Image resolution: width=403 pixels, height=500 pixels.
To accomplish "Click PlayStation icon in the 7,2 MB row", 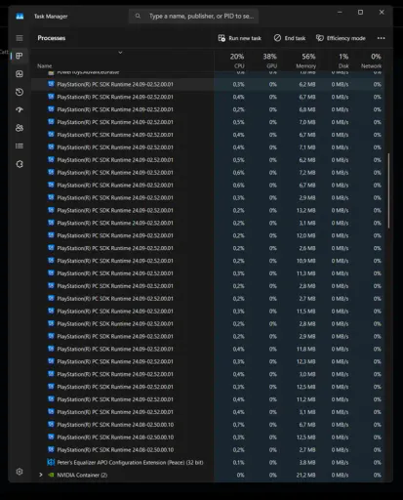I will (51, 172).
